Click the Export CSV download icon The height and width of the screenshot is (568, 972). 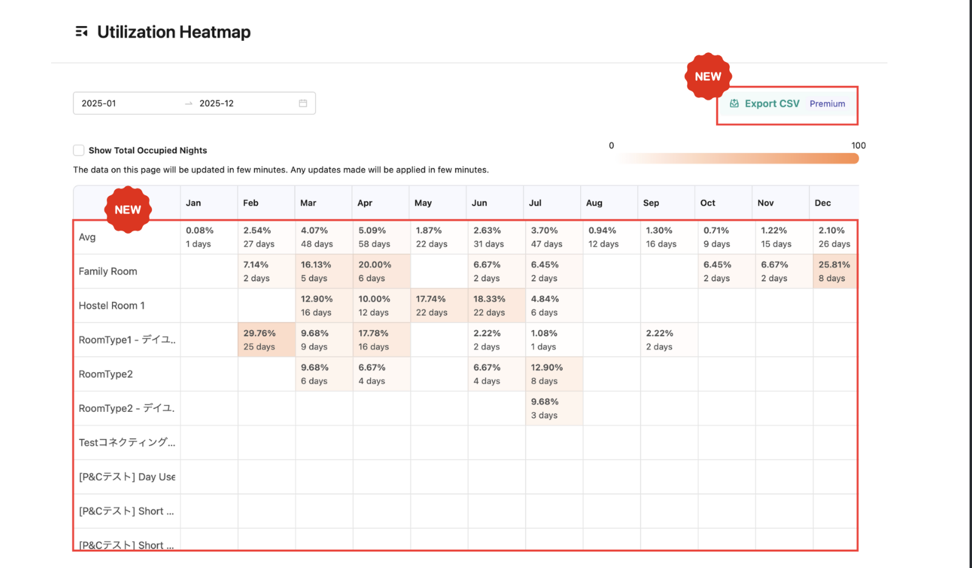click(734, 103)
